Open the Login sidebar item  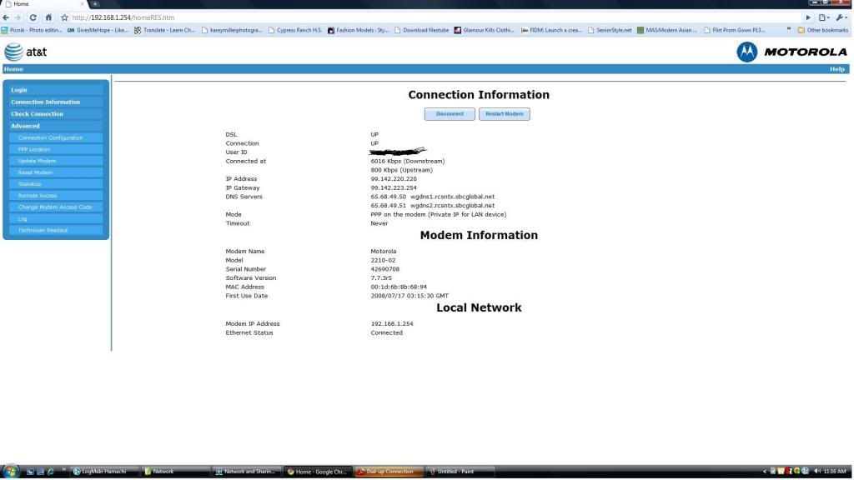(56, 90)
